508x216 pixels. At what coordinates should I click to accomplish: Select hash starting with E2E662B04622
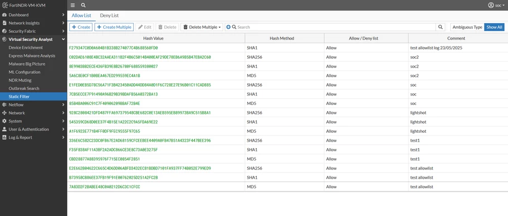coord(140,168)
